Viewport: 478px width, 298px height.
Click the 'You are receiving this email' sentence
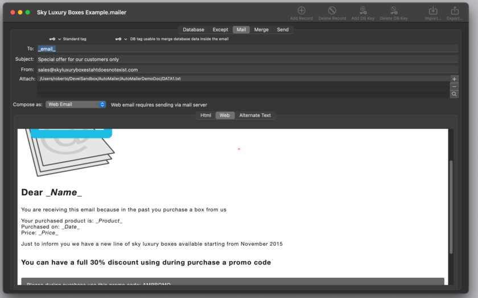click(x=123, y=209)
